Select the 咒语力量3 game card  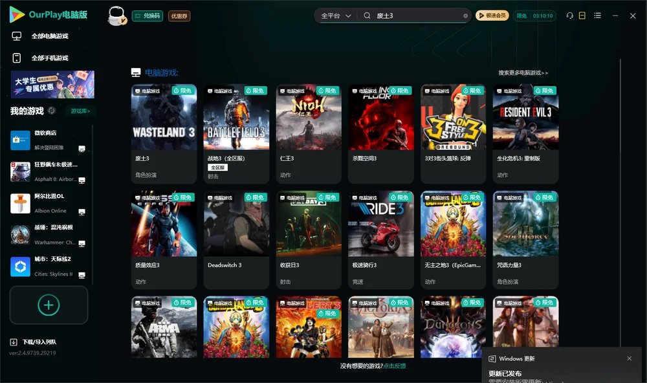tap(525, 240)
